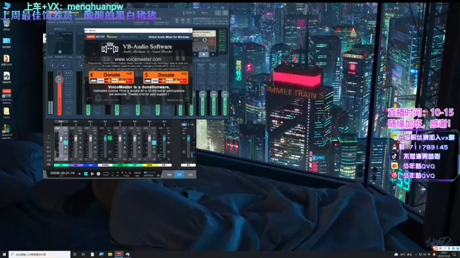The width and height of the screenshot is (460, 258).
Task: Open Normal mode selector on first master bus
Action: coord(201,65)
